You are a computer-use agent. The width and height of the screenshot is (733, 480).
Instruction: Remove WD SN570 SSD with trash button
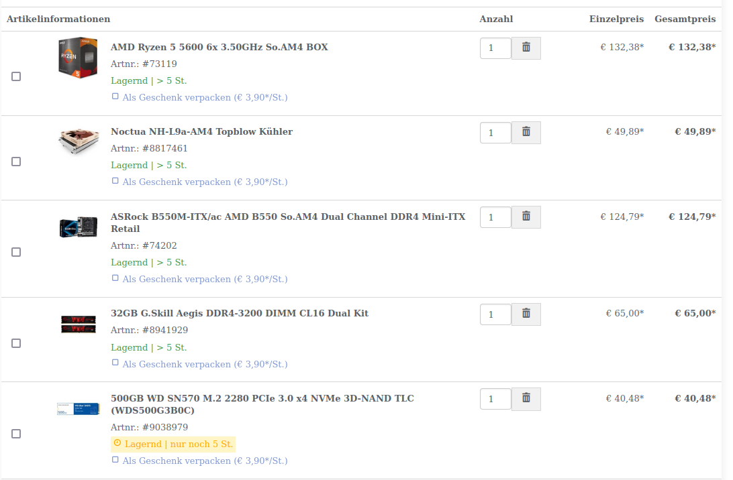[526, 399]
